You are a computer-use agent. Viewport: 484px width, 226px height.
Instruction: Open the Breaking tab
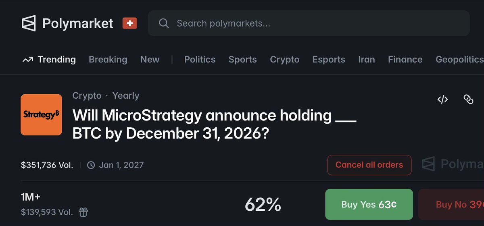point(108,60)
